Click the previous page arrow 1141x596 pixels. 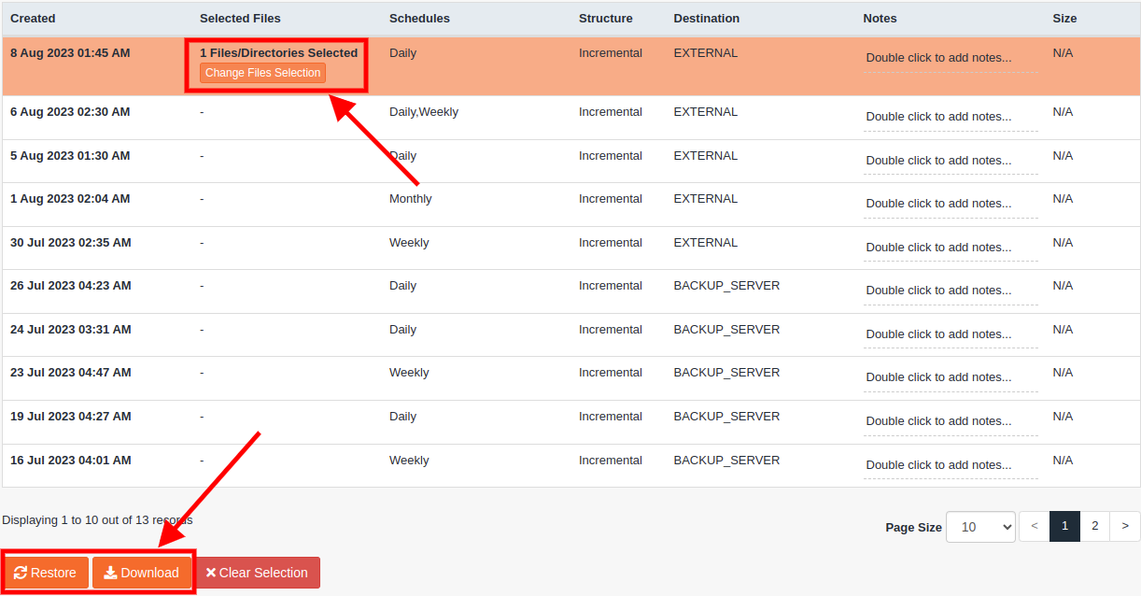click(1034, 526)
